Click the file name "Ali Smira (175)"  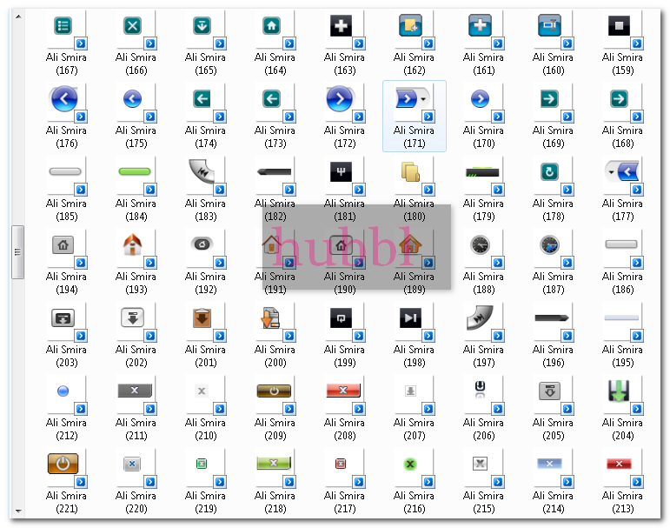click(x=136, y=137)
